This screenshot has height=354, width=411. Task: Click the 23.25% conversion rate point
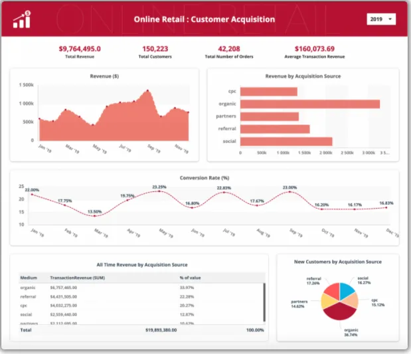[159, 191]
